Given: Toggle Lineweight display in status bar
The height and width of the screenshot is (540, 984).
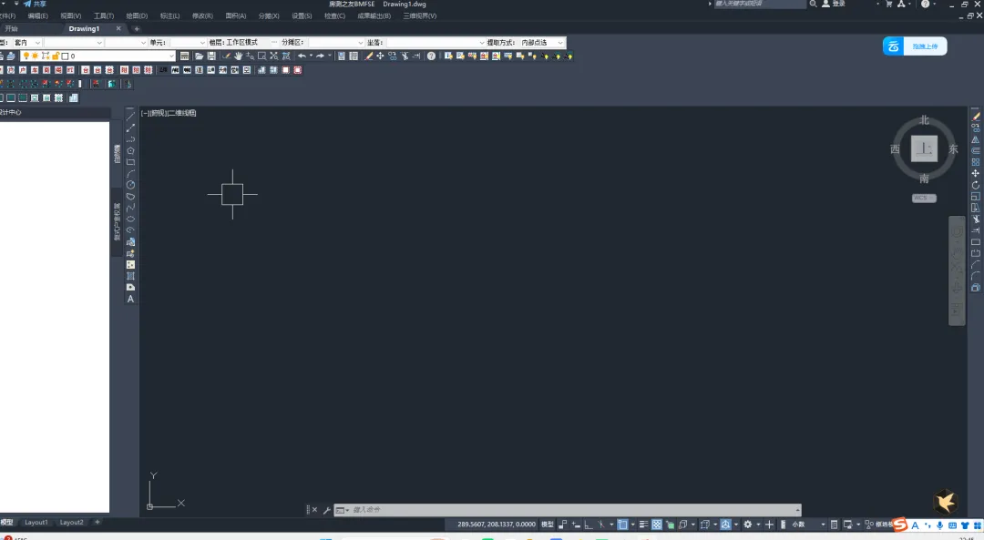Looking at the screenshot, I should tap(643, 525).
